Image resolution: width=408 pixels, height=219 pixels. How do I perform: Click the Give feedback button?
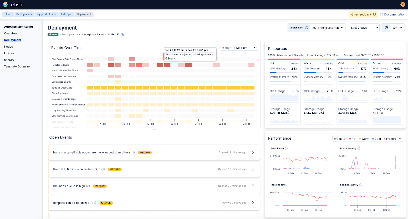[x=363, y=14]
